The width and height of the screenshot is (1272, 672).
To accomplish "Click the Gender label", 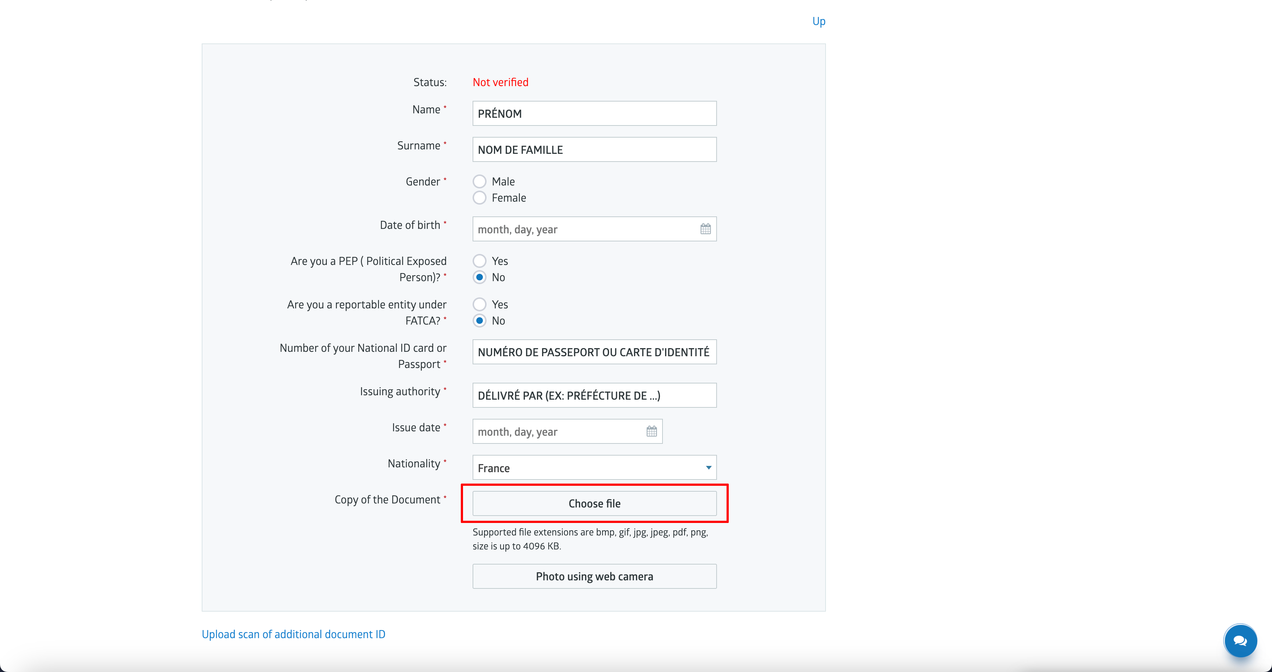I will coord(423,182).
